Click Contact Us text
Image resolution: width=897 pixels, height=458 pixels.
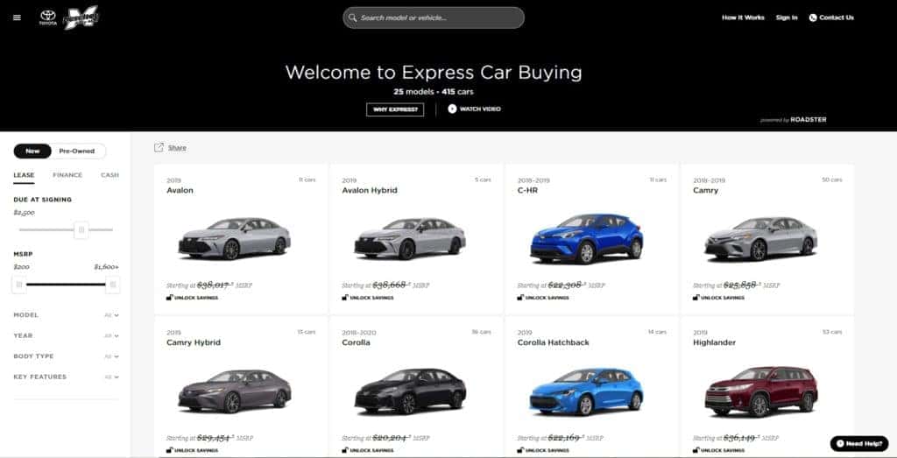[837, 18]
